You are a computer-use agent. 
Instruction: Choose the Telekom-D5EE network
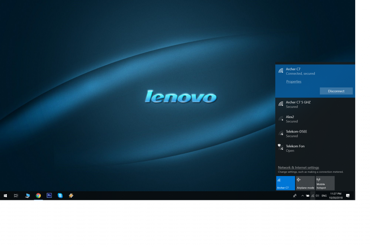coord(315,134)
